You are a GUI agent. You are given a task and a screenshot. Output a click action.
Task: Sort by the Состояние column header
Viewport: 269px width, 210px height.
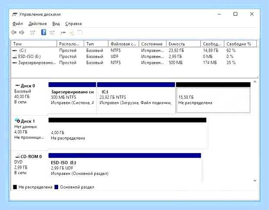153,44
